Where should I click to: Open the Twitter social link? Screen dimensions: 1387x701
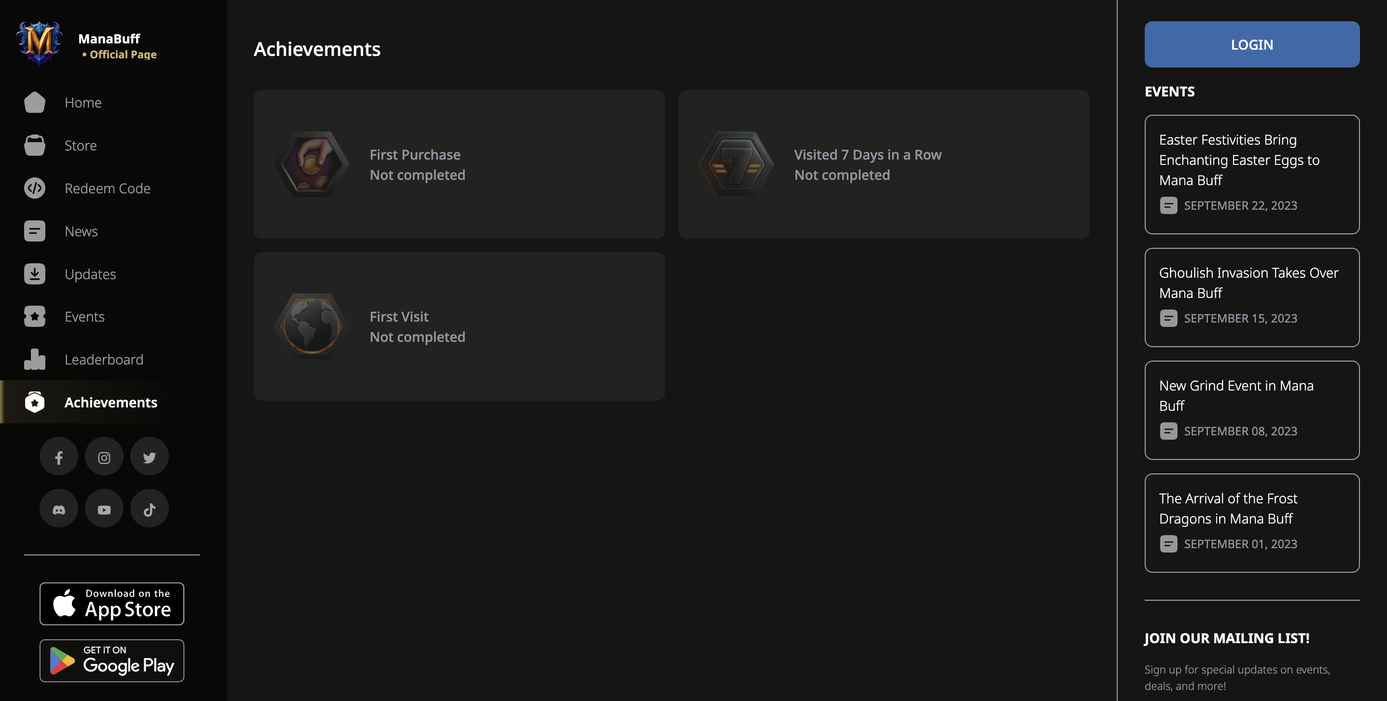pyautogui.click(x=149, y=456)
